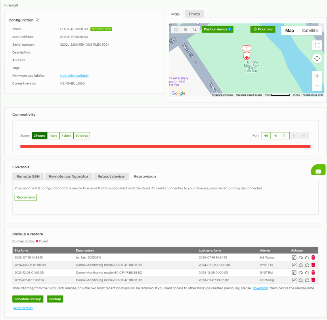
Task: Click the map home icon
Action: pyautogui.click(x=176, y=30)
